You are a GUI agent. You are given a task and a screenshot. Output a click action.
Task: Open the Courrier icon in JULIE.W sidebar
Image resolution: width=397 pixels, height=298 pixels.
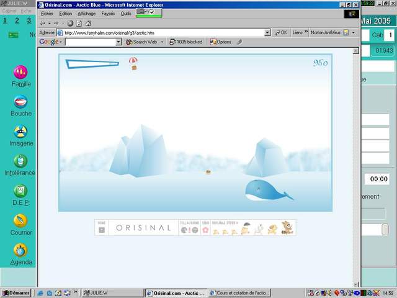pos(20,220)
